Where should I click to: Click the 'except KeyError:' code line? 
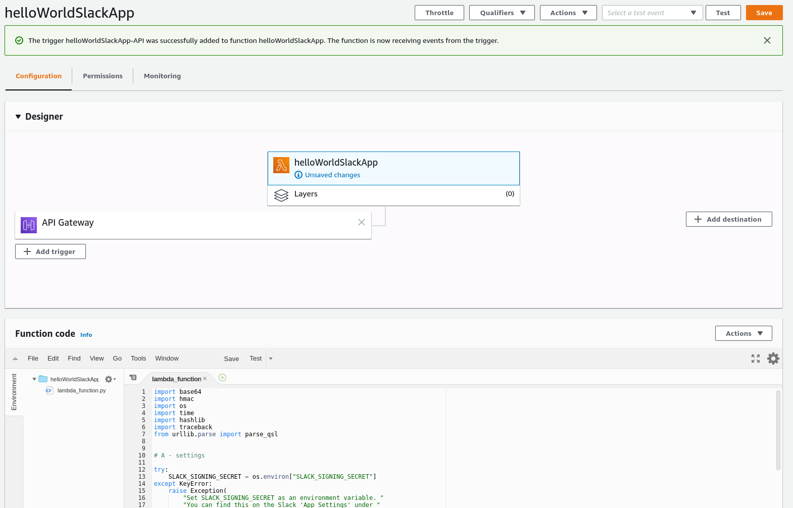click(183, 484)
